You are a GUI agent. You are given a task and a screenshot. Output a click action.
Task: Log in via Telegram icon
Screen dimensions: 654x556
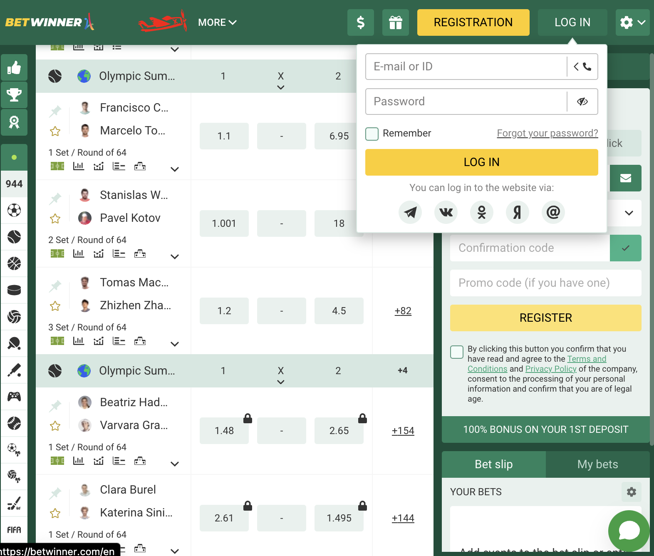410,212
